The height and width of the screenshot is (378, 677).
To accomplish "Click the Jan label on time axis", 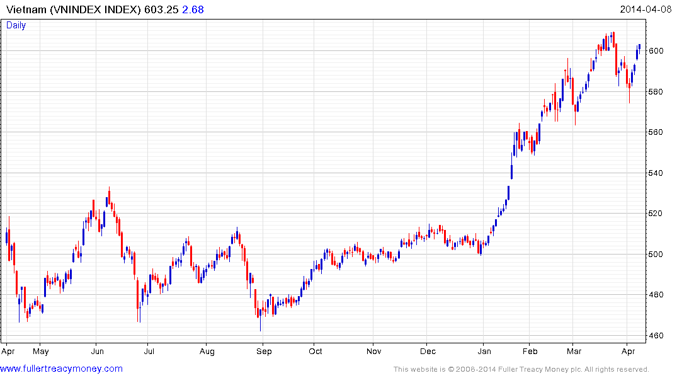I will point(484,351).
